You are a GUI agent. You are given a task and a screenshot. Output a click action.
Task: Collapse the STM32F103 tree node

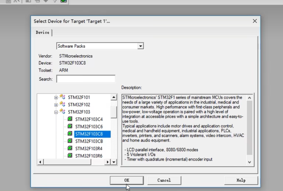coord(56,112)
